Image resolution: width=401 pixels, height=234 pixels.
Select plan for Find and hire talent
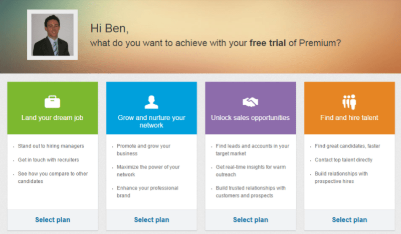coord(349,219)
